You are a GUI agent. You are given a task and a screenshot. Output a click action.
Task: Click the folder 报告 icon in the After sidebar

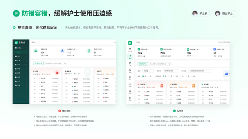coord(130,91)
